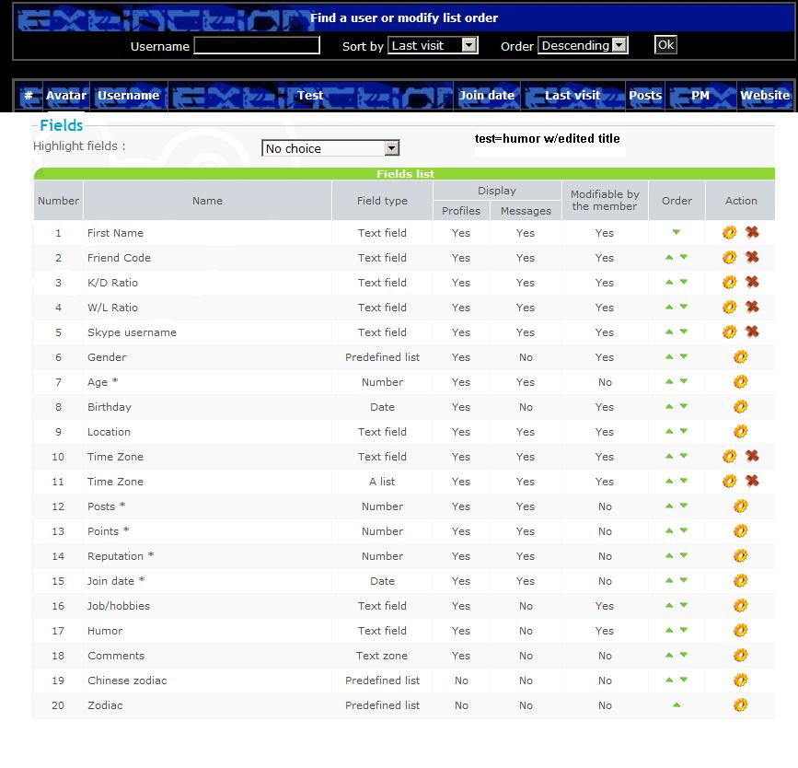
Task: Open the Sort by Last visit dropdown
Action: [x=433, y=45]
